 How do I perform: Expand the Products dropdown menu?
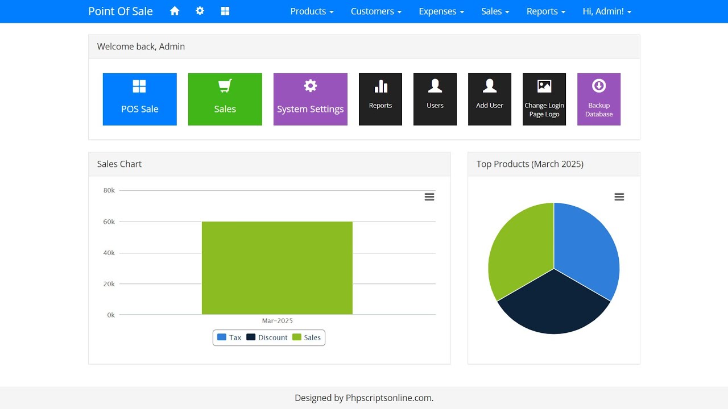pos(312,11)
